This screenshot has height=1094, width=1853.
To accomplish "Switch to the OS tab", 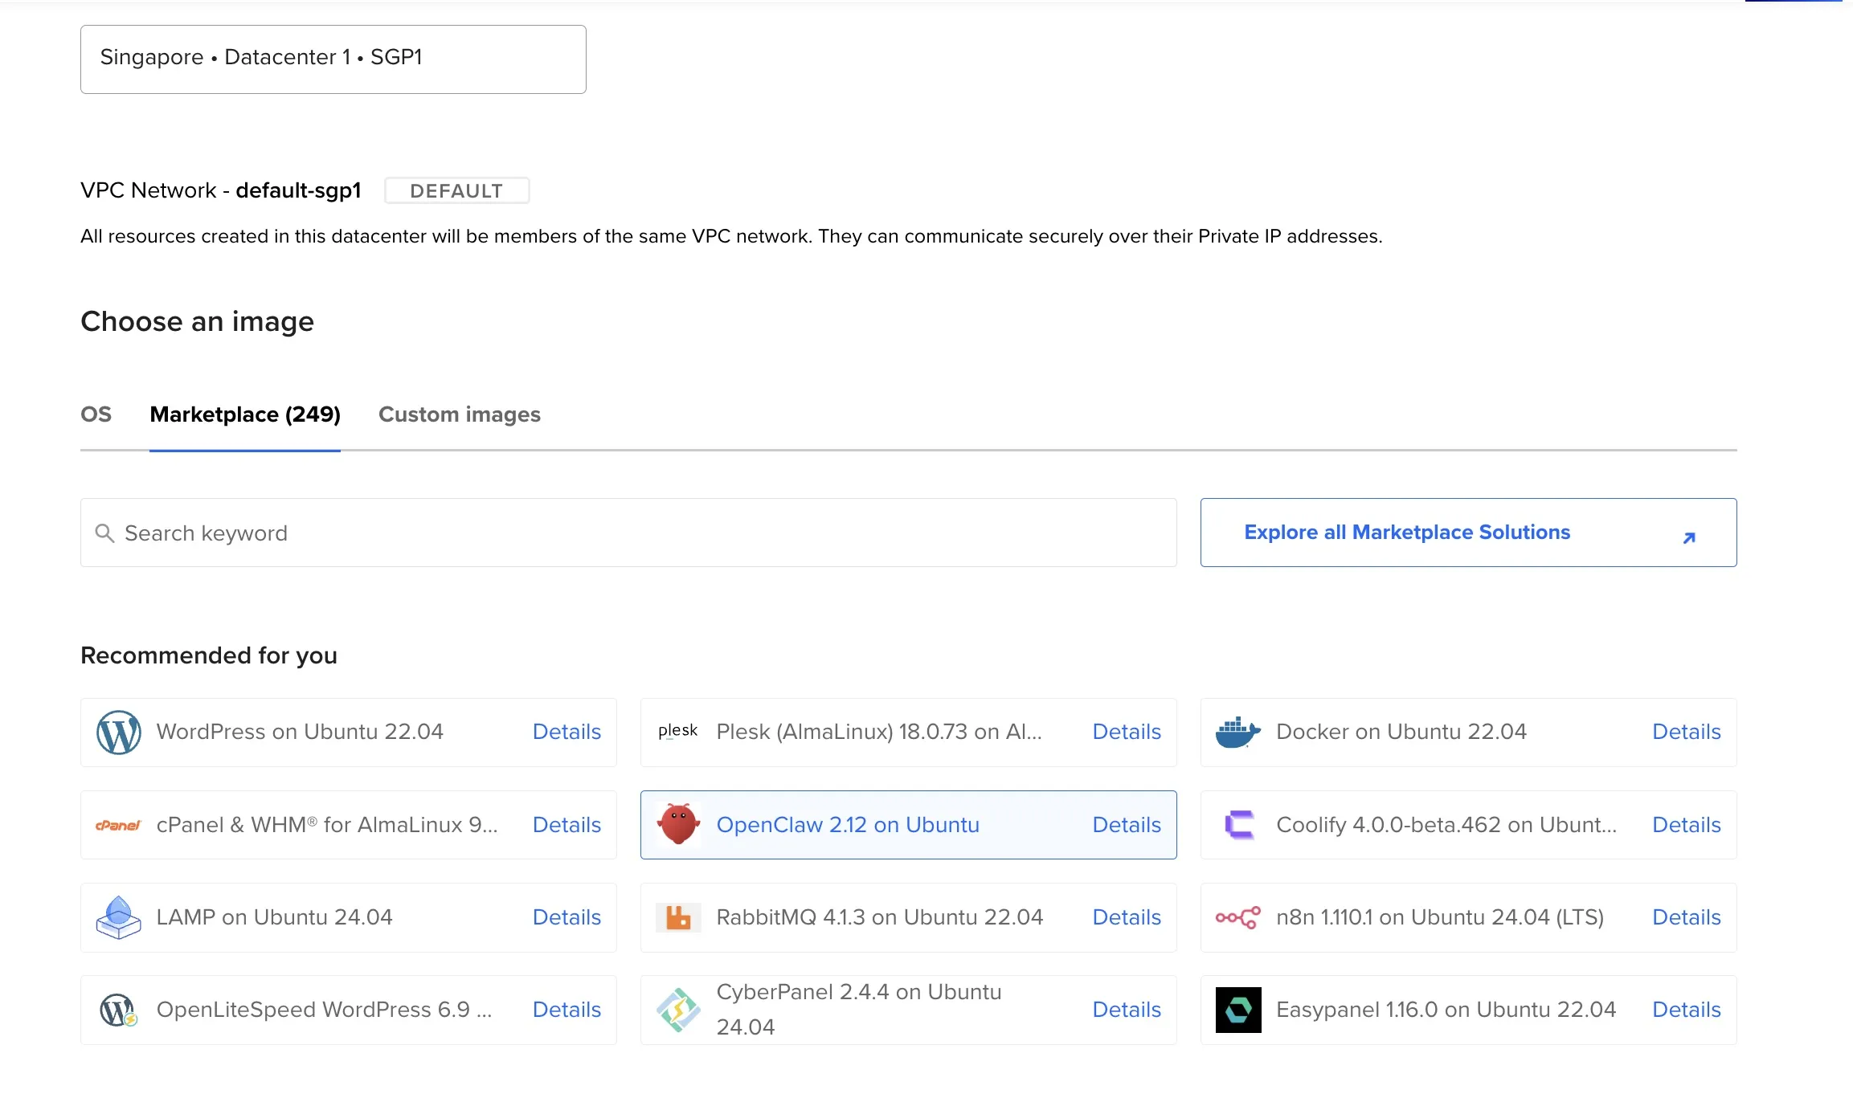I will (x=96, y=414).
